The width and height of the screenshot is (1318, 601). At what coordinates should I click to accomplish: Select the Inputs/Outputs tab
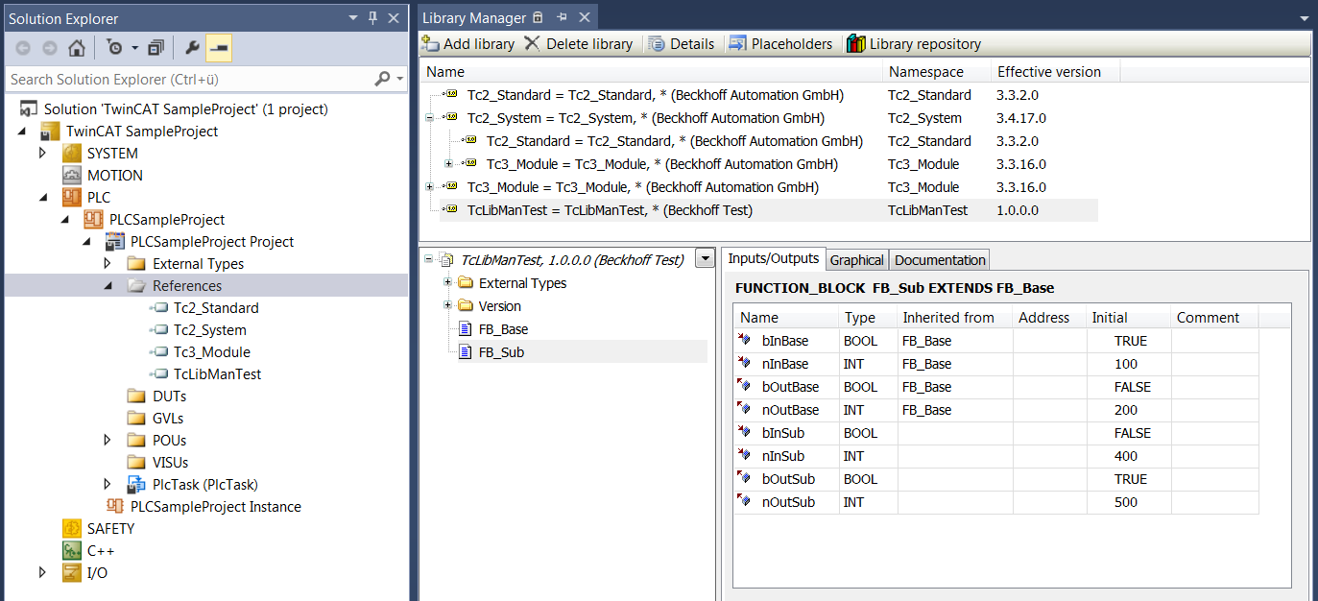click(773, 258)
